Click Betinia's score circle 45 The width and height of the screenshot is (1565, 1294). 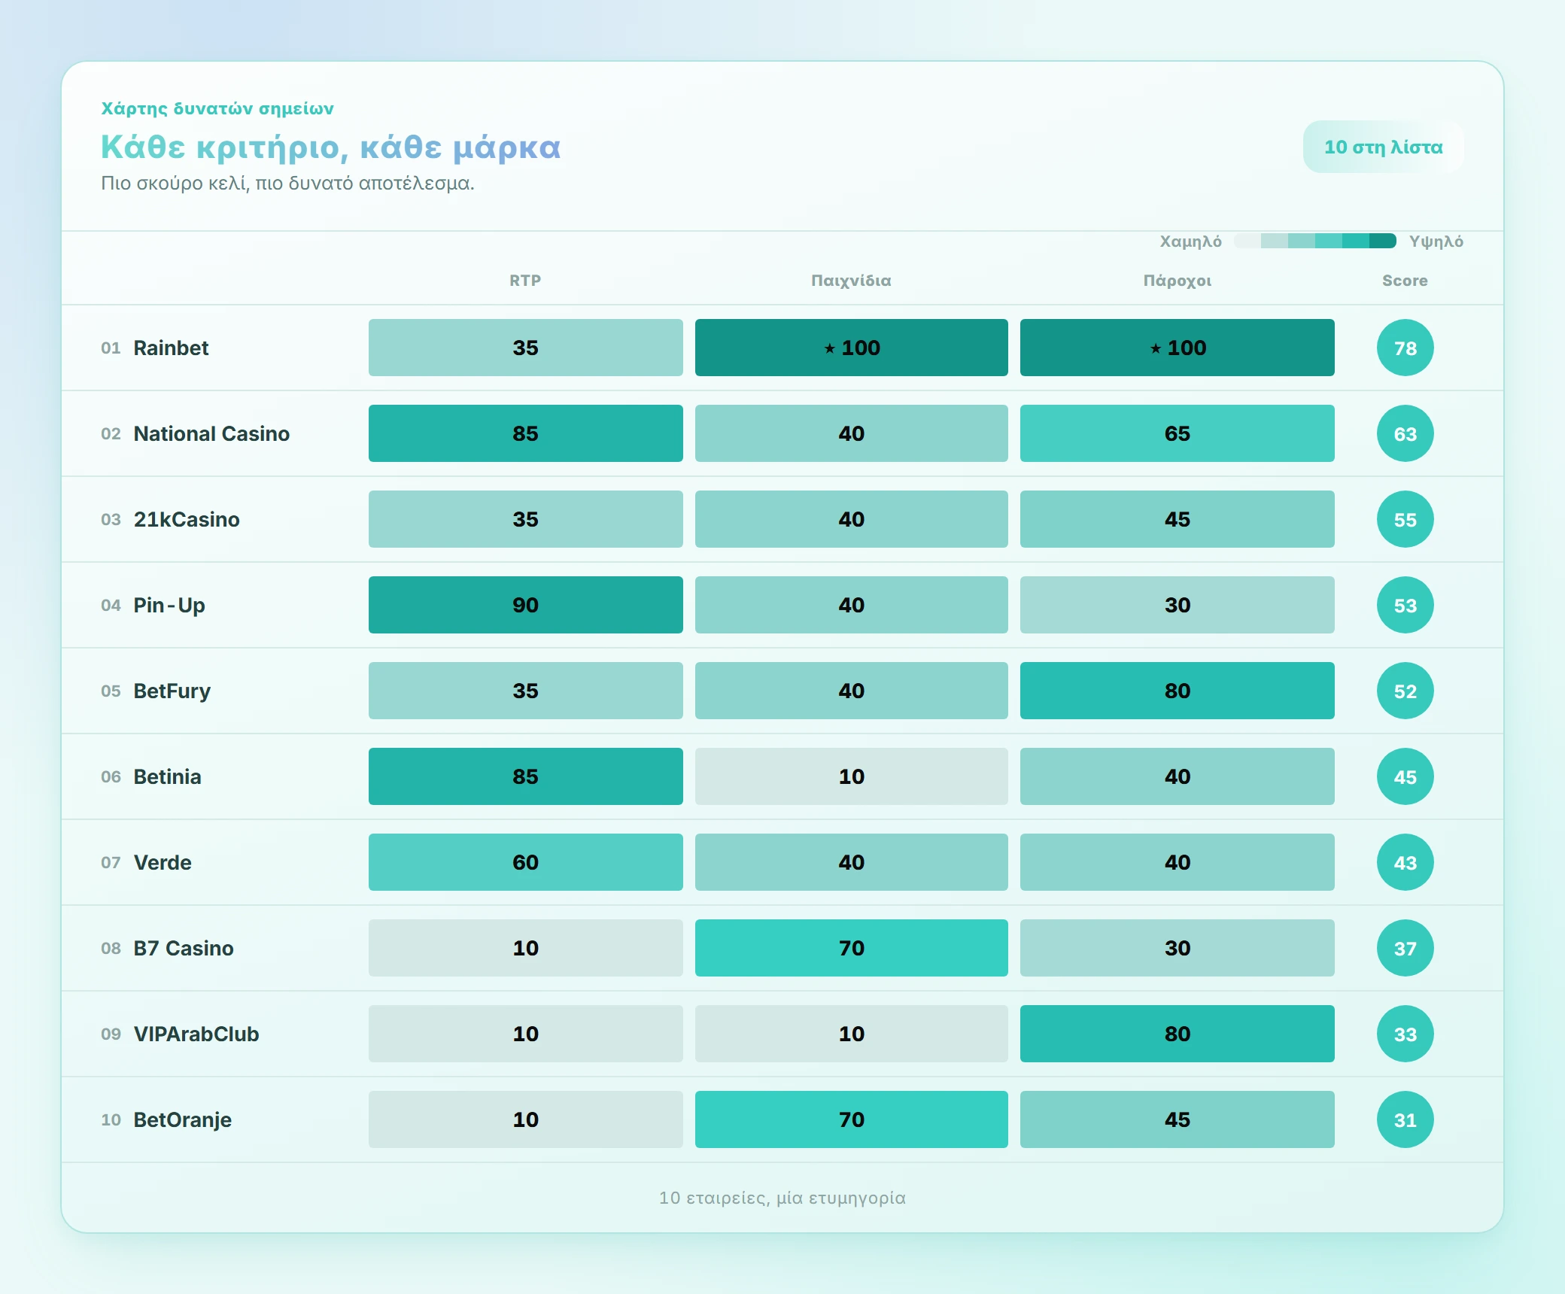(x=1405, y=776)
